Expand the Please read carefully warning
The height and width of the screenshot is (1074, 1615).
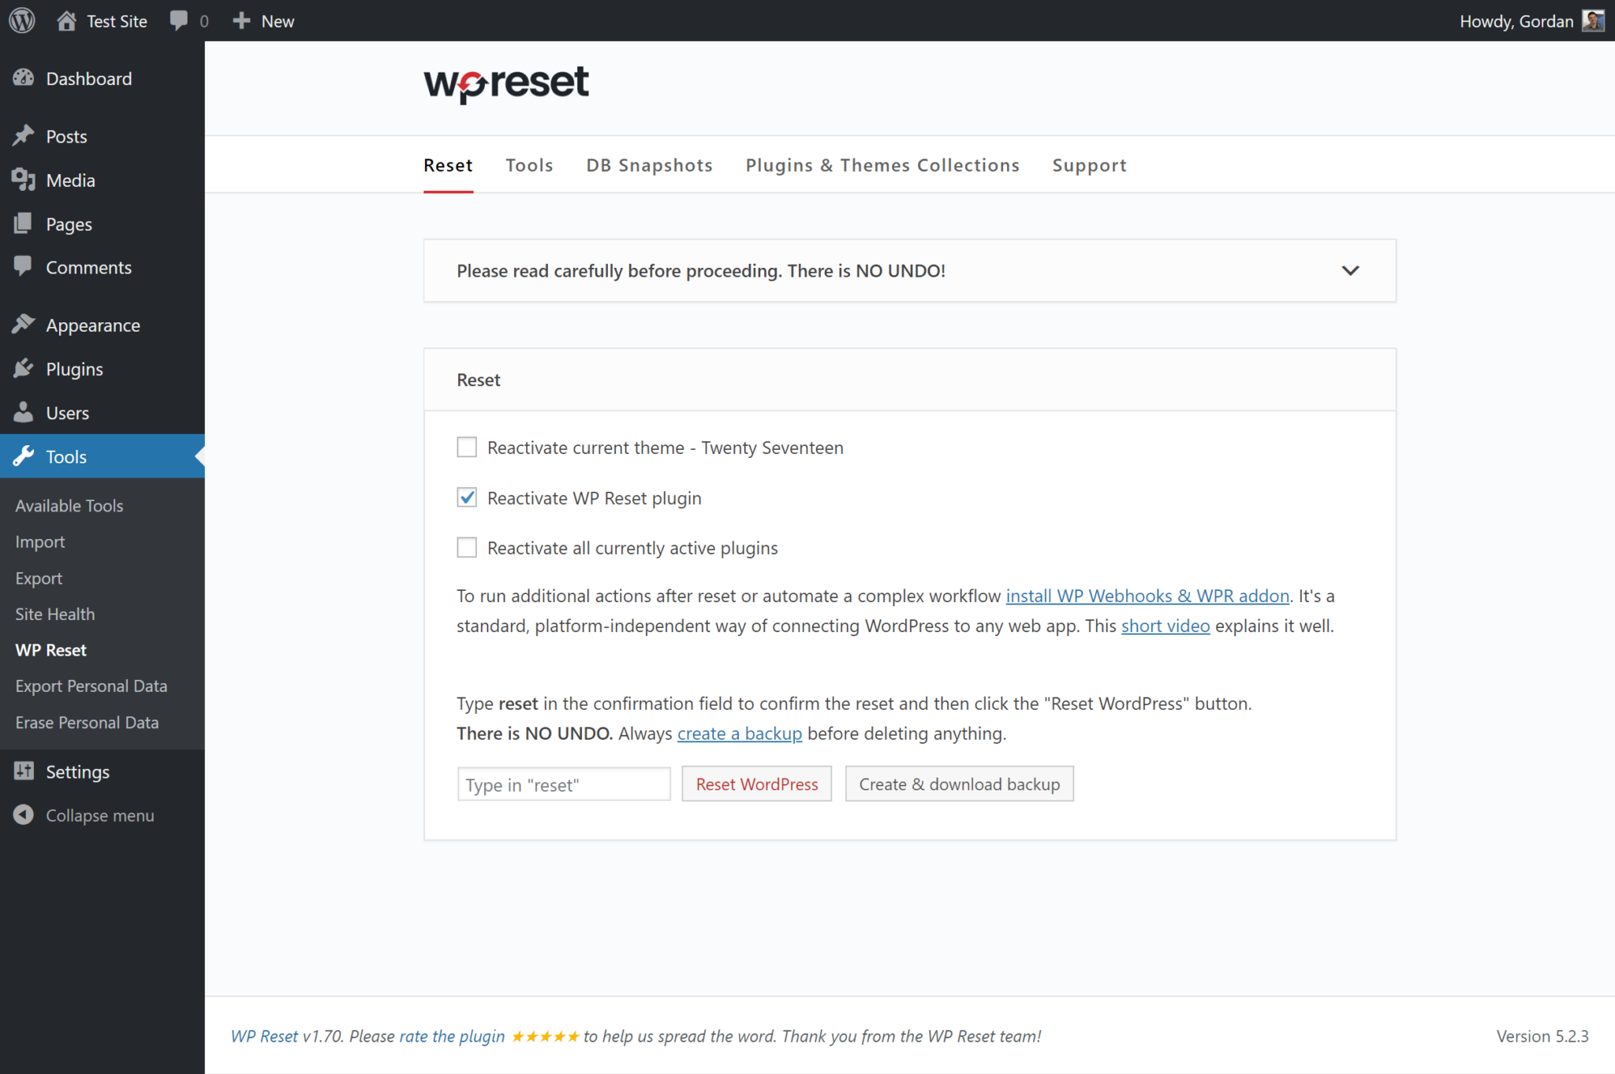coord(1350,270)
